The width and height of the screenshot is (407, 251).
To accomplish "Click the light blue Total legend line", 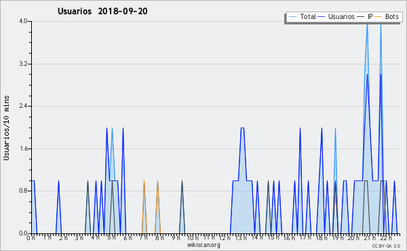I will 292,16.
